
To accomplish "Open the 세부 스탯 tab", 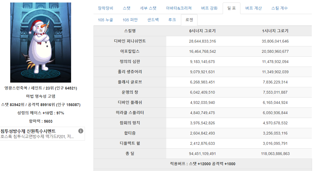I will 148,8.
